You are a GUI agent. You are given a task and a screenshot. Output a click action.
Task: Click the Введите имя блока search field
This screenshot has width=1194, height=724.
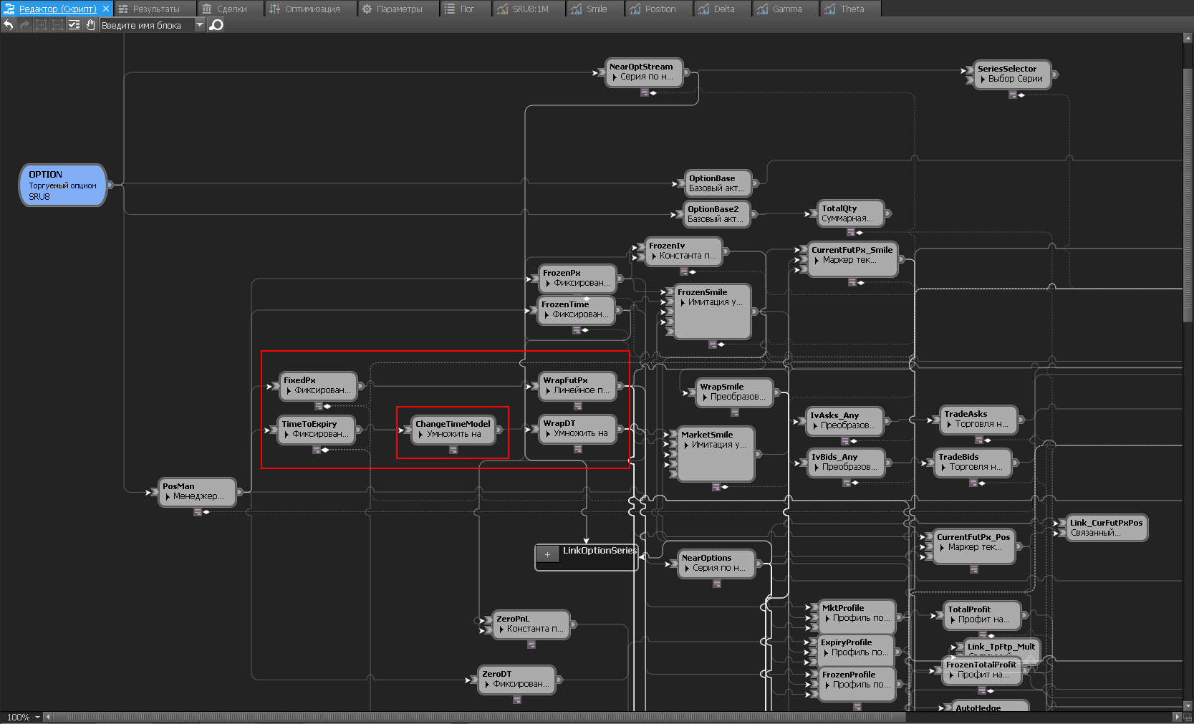click(147, 25)
